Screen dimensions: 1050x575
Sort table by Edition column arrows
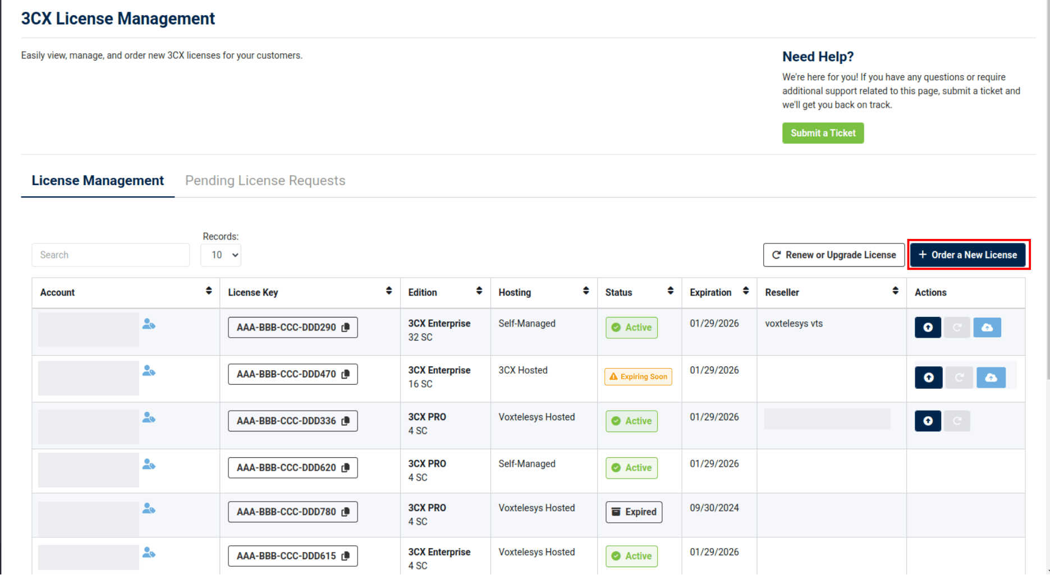click(479, 291)
